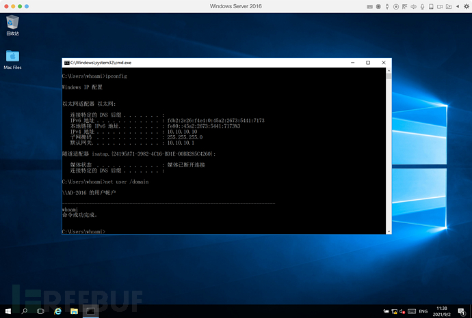The image size is (472, 318).
Task: Open the cmd.exe window system menu icon
Action: pyautogui.click(x=66, y=62)
